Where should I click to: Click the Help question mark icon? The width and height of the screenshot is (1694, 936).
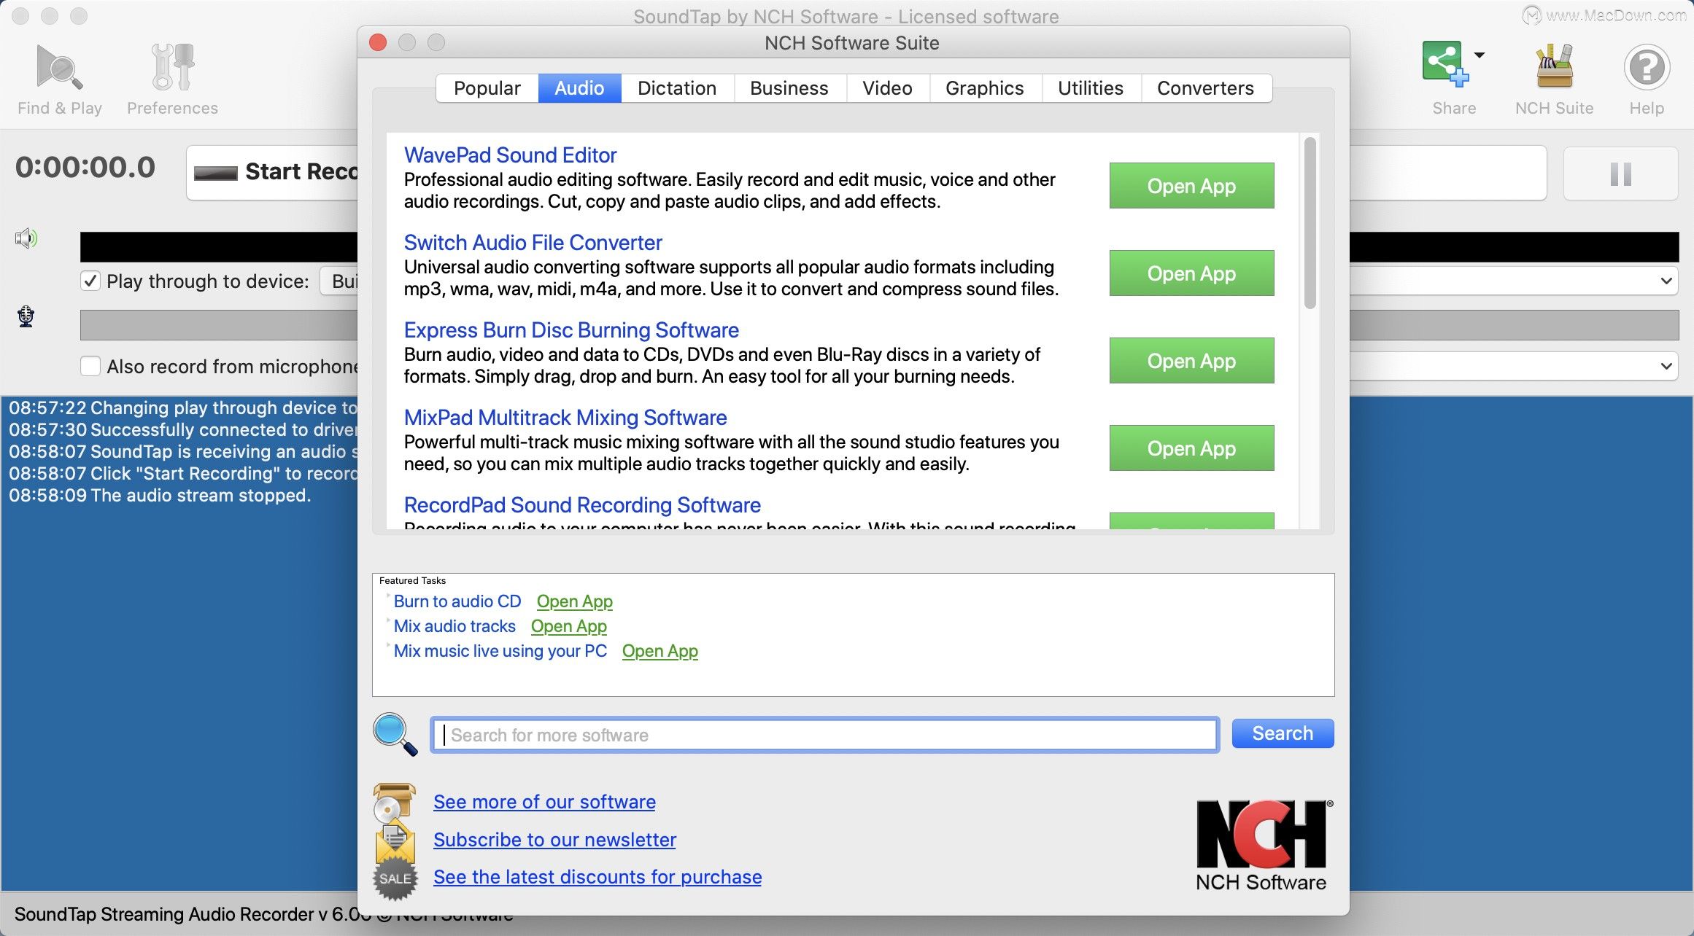tap(1647, 68)
